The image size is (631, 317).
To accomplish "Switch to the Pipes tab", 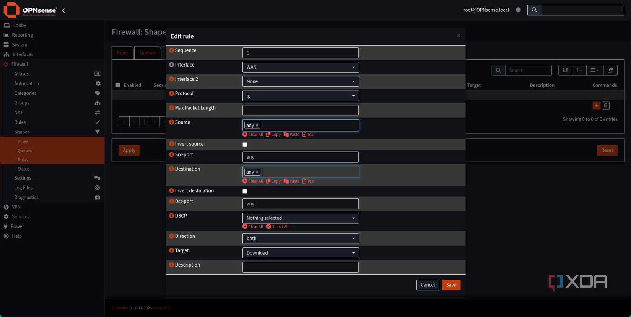I will point(122,53).
